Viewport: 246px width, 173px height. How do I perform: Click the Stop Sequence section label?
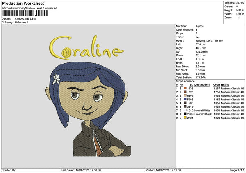point(187,81)
